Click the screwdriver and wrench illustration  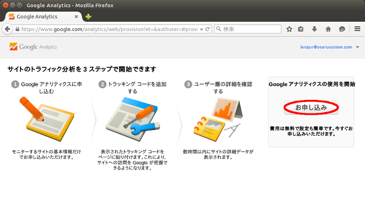[133, 119]
